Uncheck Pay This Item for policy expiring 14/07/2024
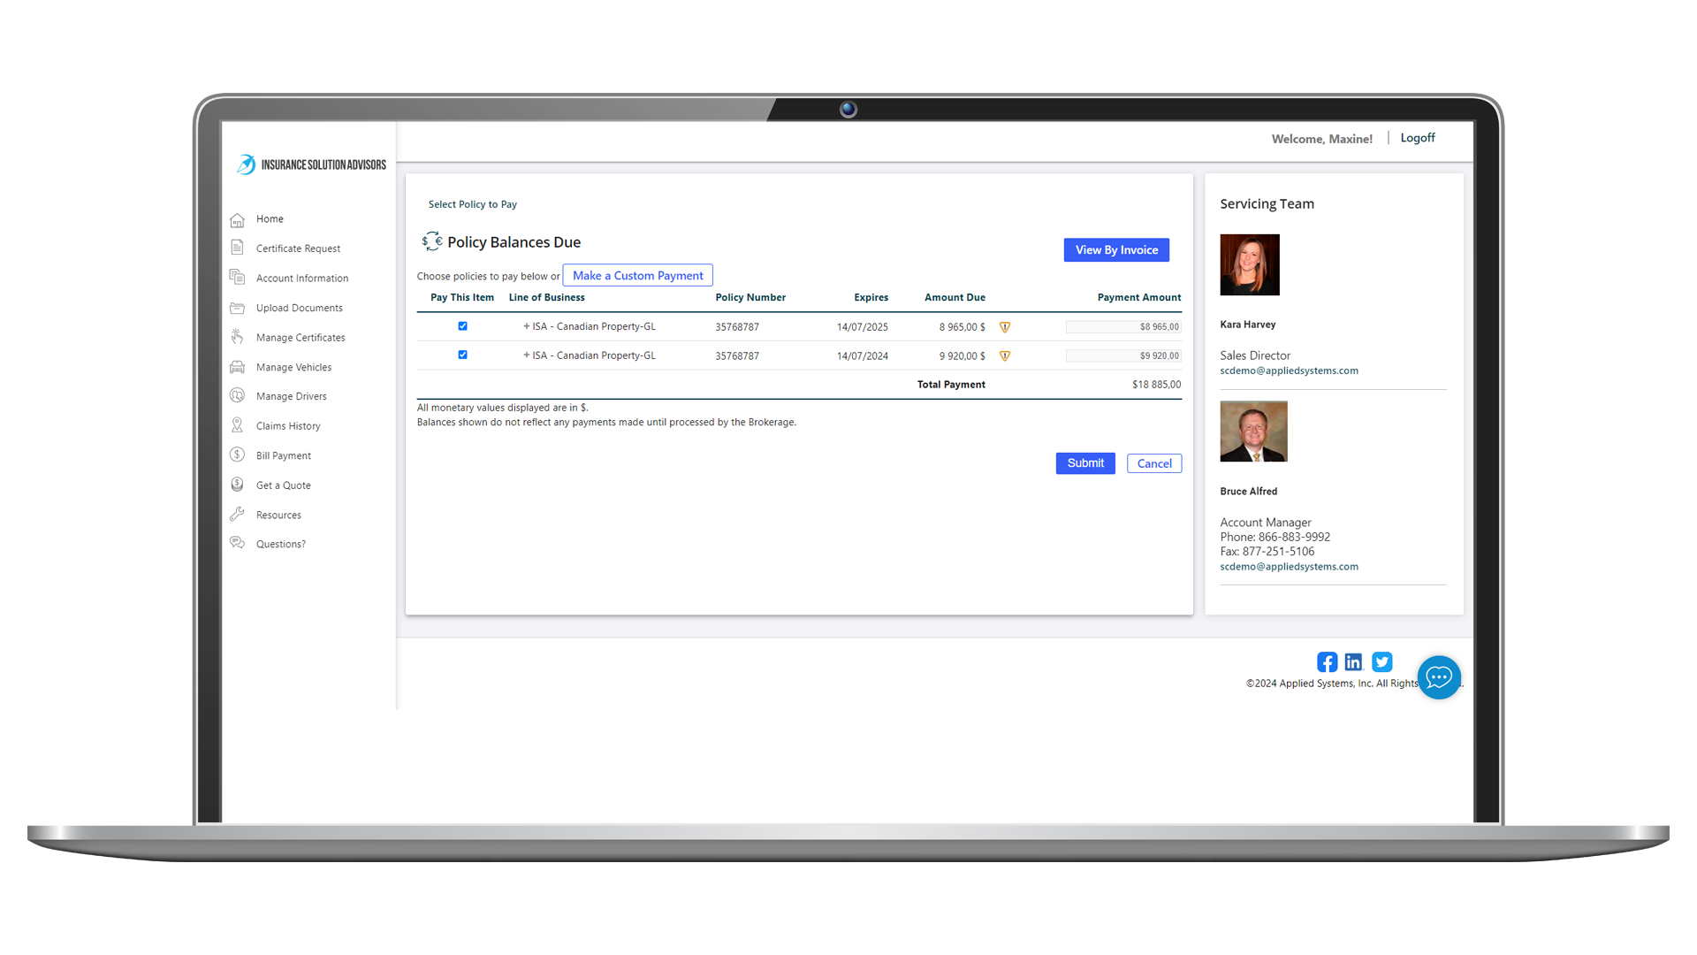This screenshot has height=955, width=1697. 462,355
